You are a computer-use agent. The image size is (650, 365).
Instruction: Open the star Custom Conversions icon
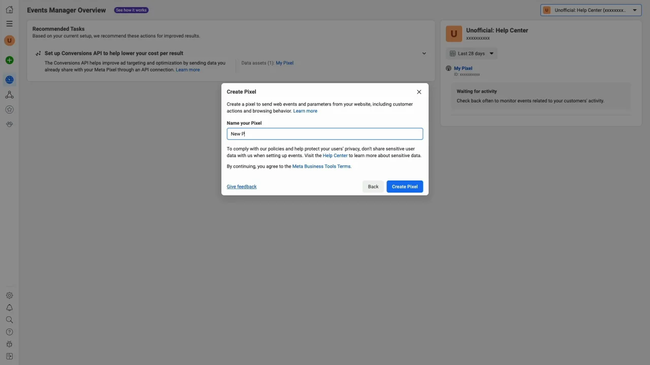pos(9,109)
